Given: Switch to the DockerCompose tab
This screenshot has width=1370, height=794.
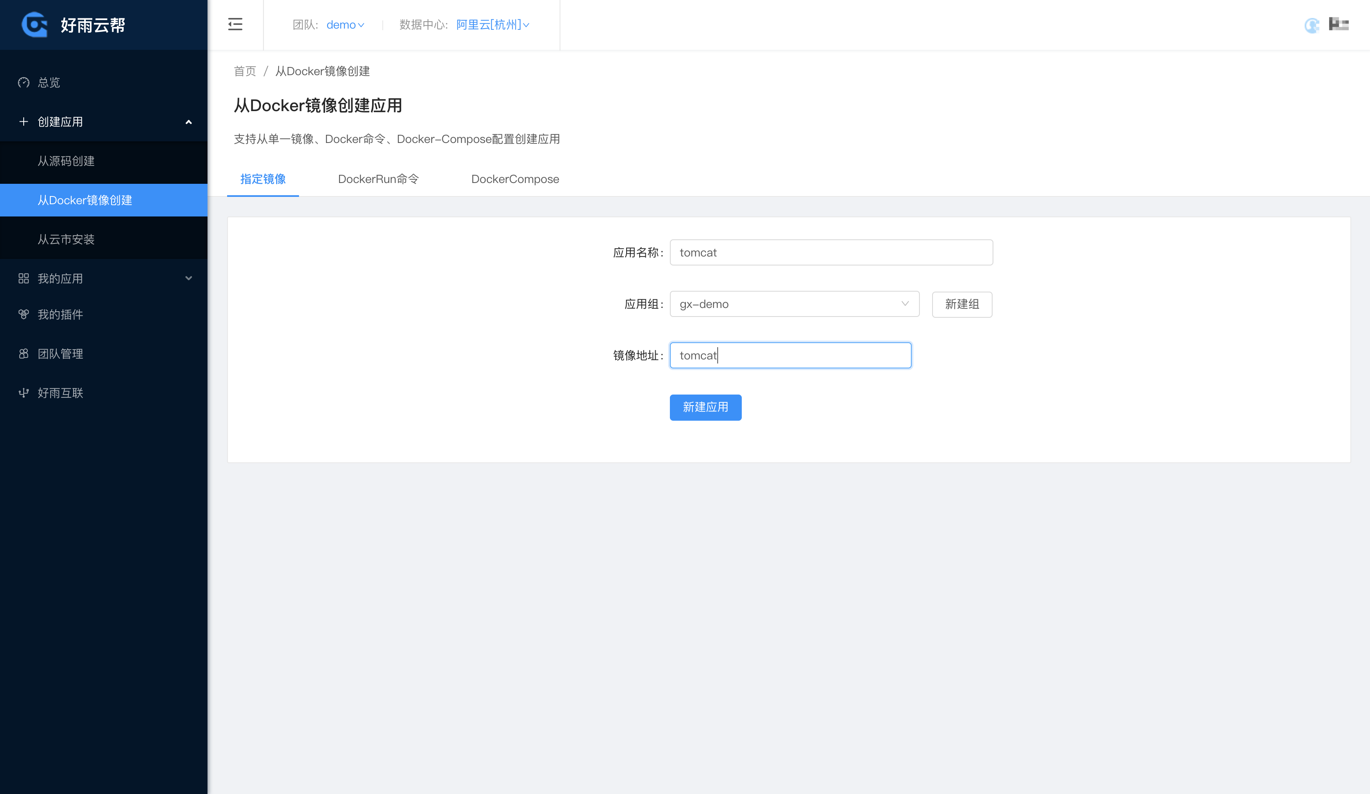Looking at the screenshot, I should (515, 179).
